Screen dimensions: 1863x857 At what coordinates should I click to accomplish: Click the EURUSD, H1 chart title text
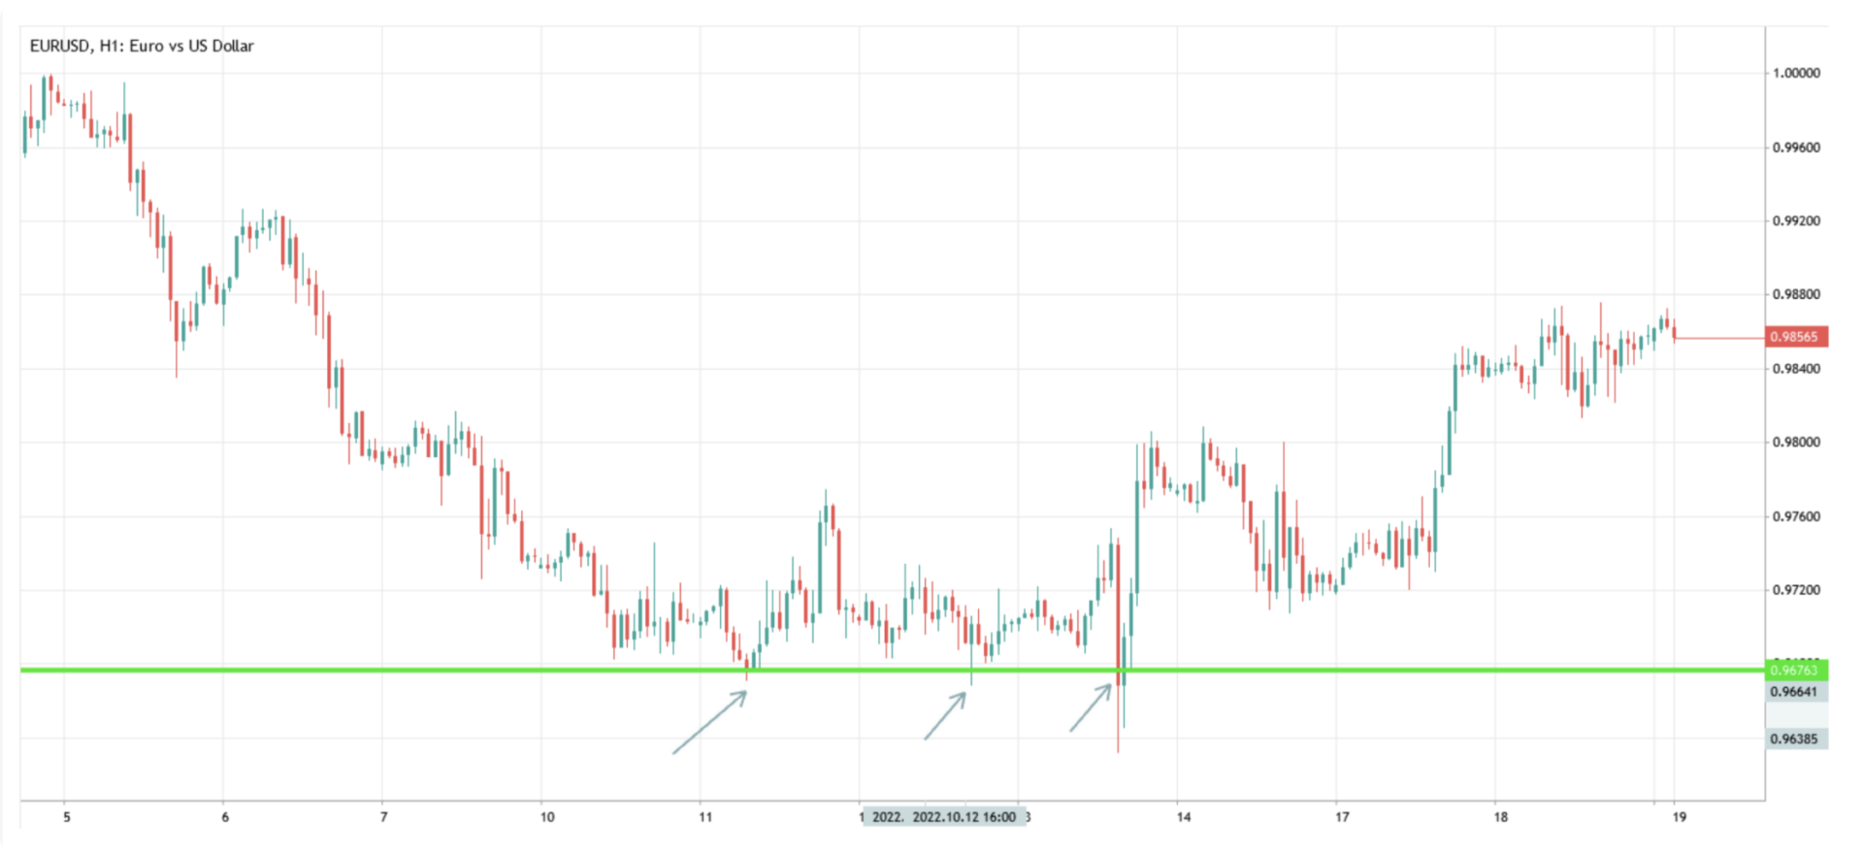142,46
